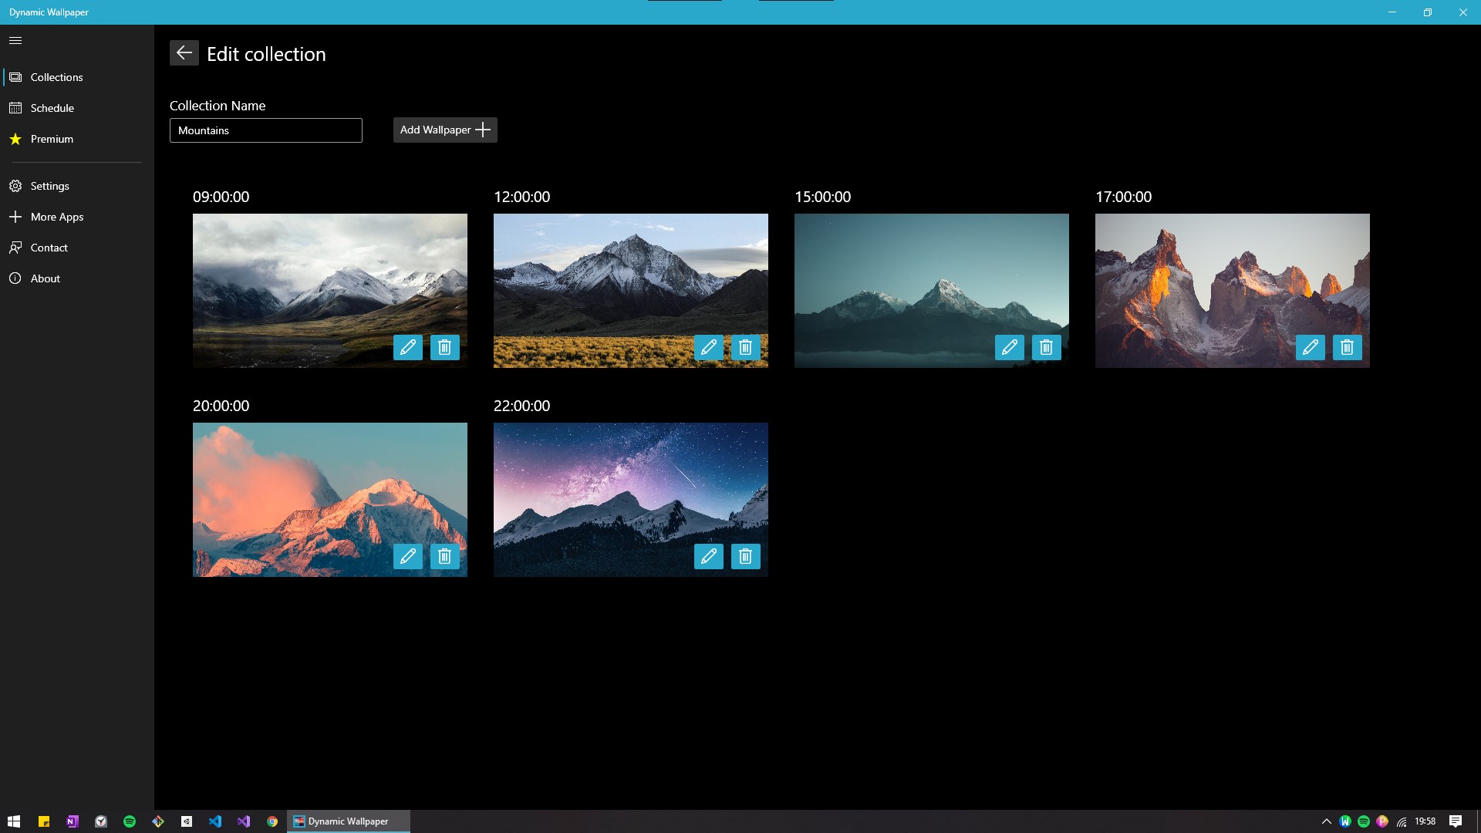Open Contact from the sidebar
1481x833 pixels.
[49, 247]
